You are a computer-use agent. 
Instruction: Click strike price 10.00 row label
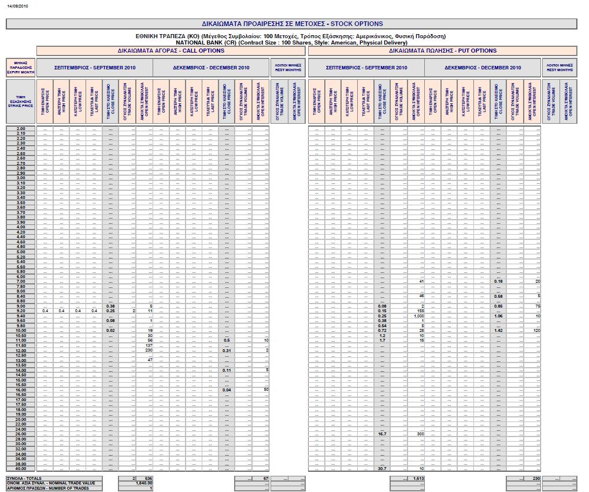click(21, 330)
